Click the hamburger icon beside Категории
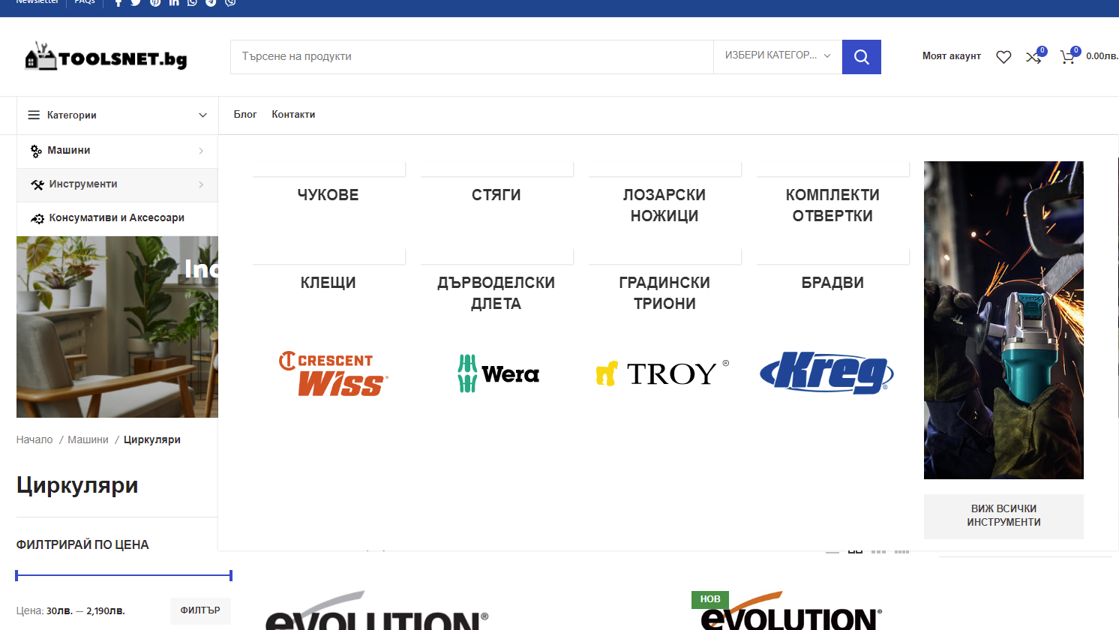1119x630 pixels. click(x=34, y=115)
